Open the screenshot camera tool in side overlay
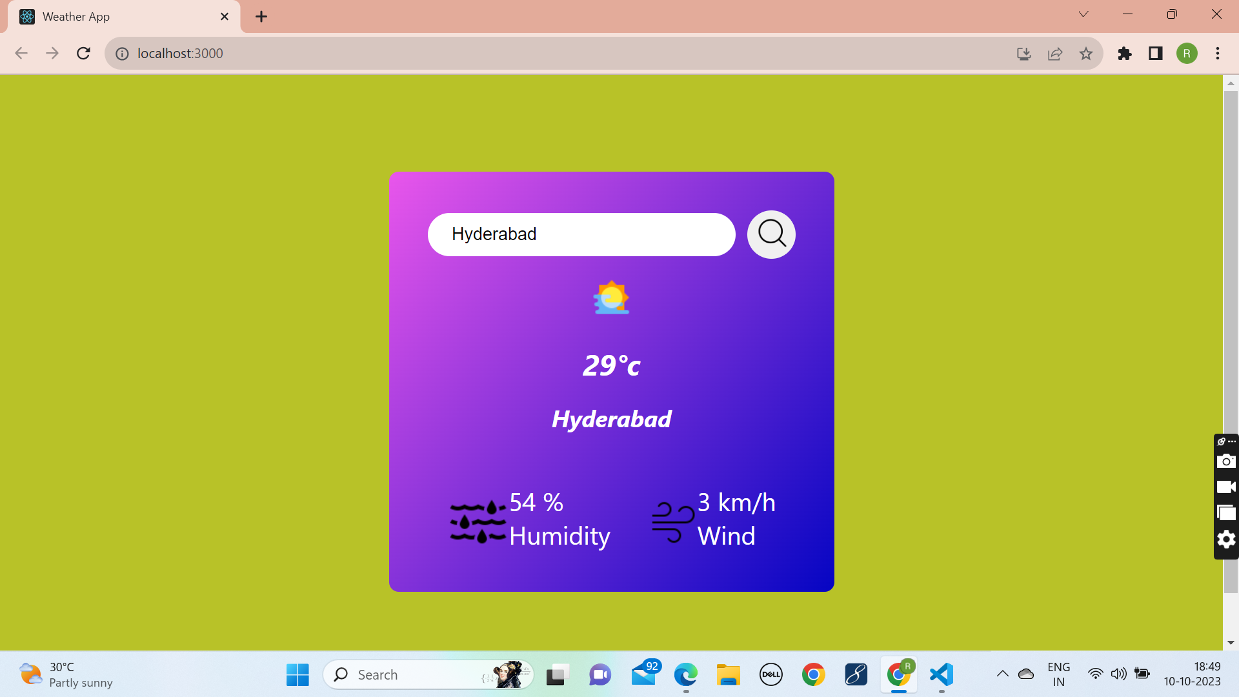Image resolution: width=1239 pixels, height=697 pixels. pyautogui.click(x=1227, y=461)
